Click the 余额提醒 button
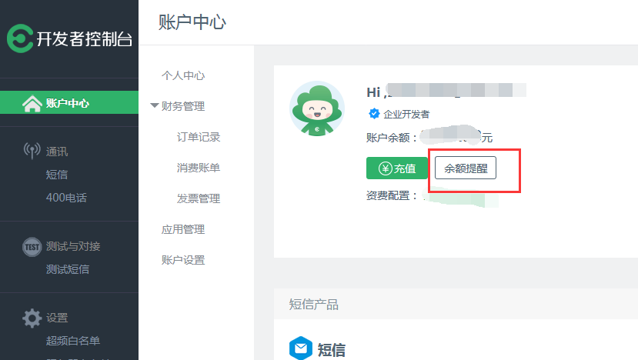 click(466, 168)
